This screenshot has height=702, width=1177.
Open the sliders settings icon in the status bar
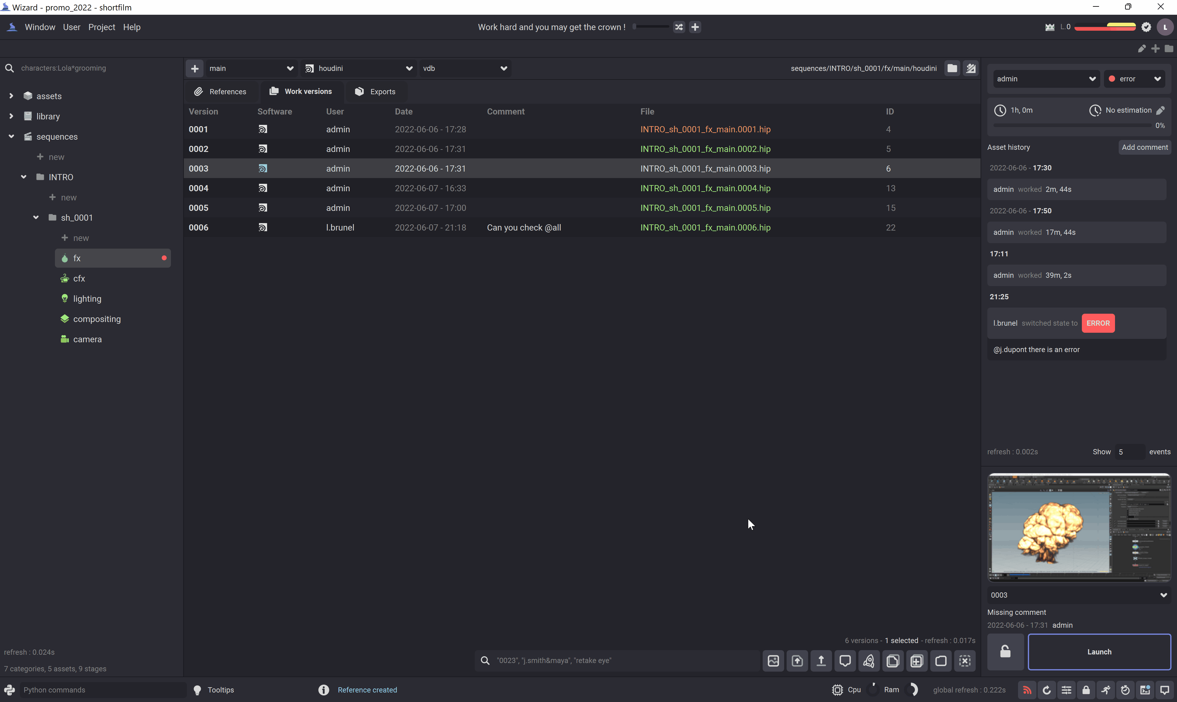(x=1066, y=690)
